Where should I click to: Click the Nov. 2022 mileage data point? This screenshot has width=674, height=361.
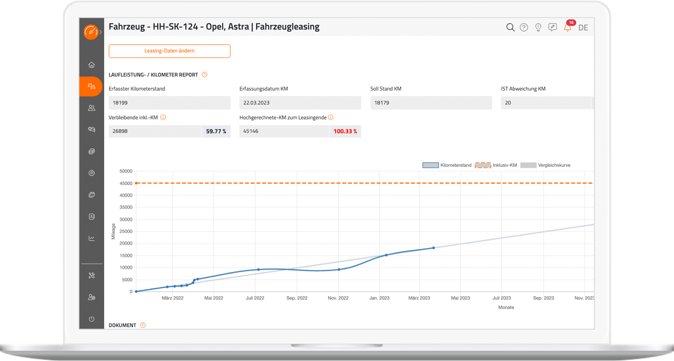point(339,269)
